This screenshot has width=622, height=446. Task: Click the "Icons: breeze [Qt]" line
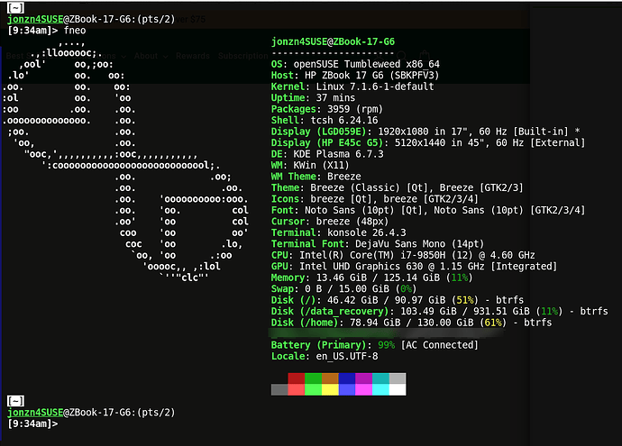coord(375,199)
